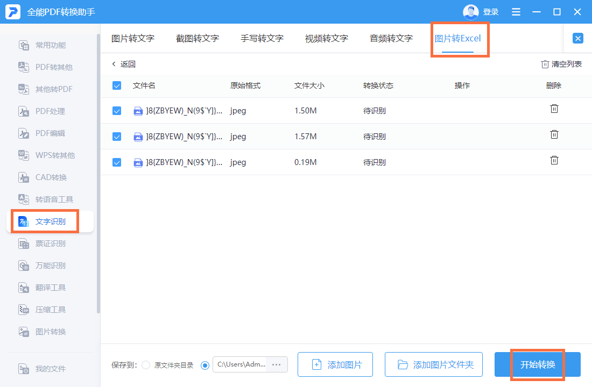
Task: Close the tab panel with blue X
Action: tap(577, 38)
